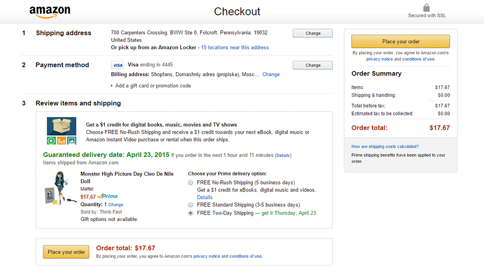Click the Visa card icon

[x=118, y=65]
